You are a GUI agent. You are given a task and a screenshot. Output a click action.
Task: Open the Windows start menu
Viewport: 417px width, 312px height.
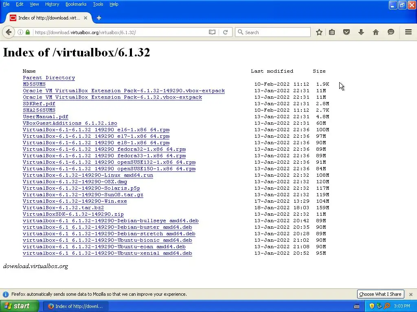19,306
